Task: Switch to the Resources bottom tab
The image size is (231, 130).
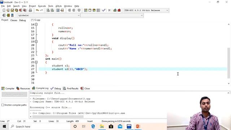Action: tap(23, 88)
